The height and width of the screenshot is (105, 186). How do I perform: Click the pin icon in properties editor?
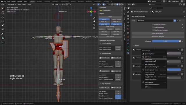point(184,12)
